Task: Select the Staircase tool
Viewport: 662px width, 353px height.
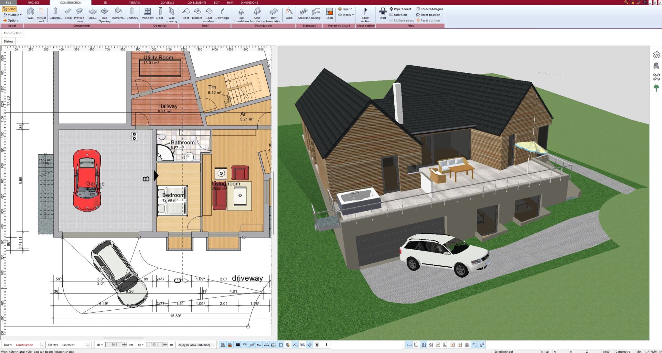Action: [x=304, y=13]
